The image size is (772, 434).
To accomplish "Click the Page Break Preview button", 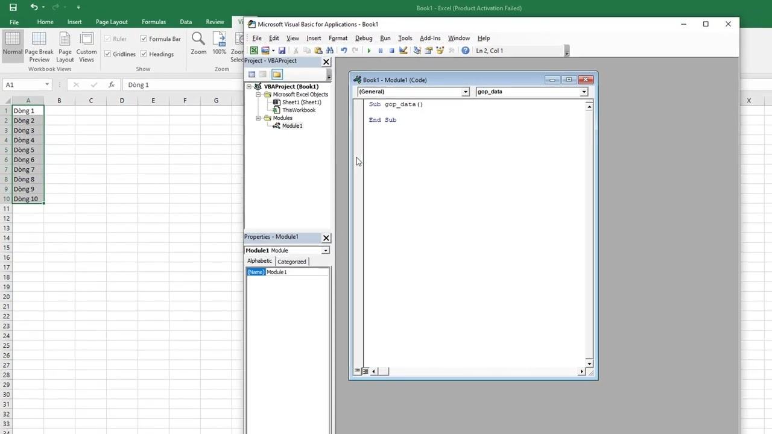I will (x=39, y=47).
